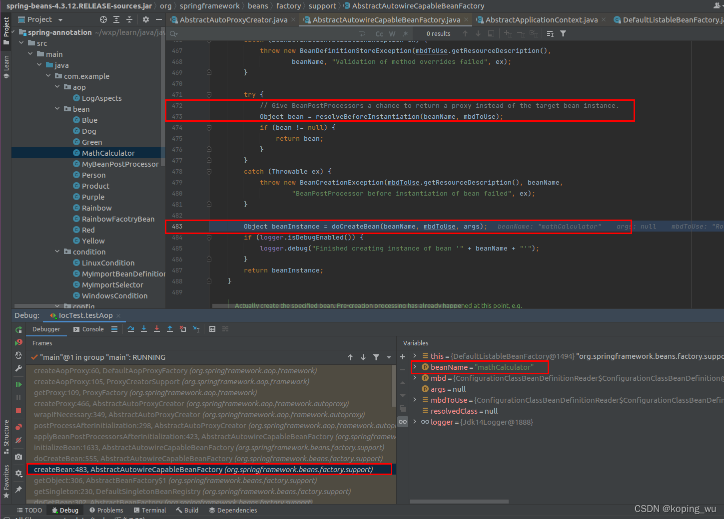
Task: Open the TODO tool window
Action: [x=29, y=510]
